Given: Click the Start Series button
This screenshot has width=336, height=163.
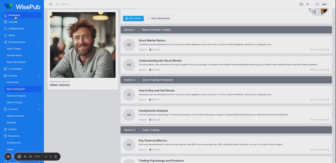Looking at the screenshot, I should click(x=133, y=18).
